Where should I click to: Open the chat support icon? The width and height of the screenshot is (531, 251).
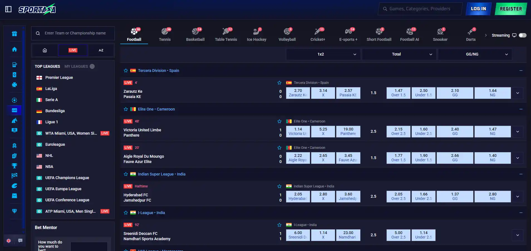(20, 241)
